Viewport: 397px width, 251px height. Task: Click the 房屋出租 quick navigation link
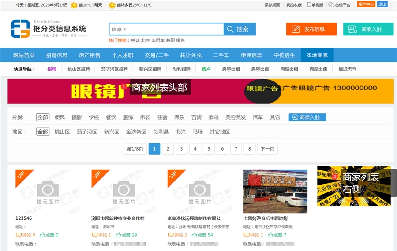click(x=231, y=69)
